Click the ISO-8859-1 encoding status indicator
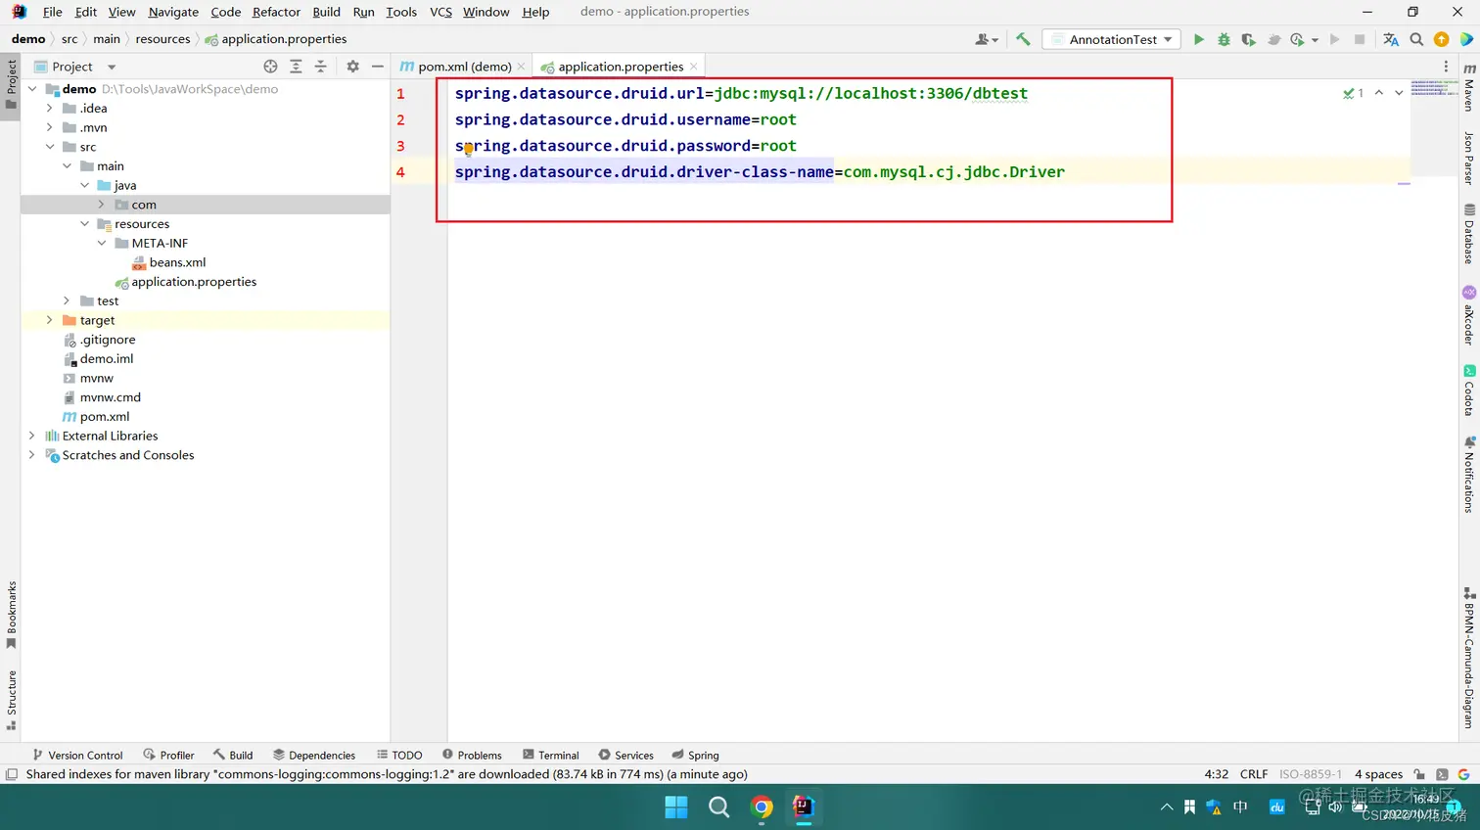The width and height of the screenshot is (1480, 830). point(1311,774)
